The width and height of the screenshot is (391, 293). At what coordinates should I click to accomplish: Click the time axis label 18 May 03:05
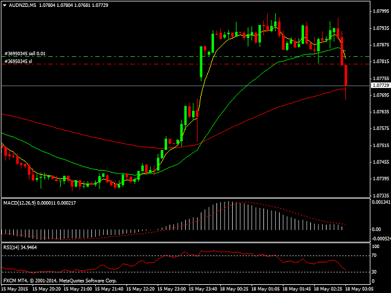click(360, 289)
